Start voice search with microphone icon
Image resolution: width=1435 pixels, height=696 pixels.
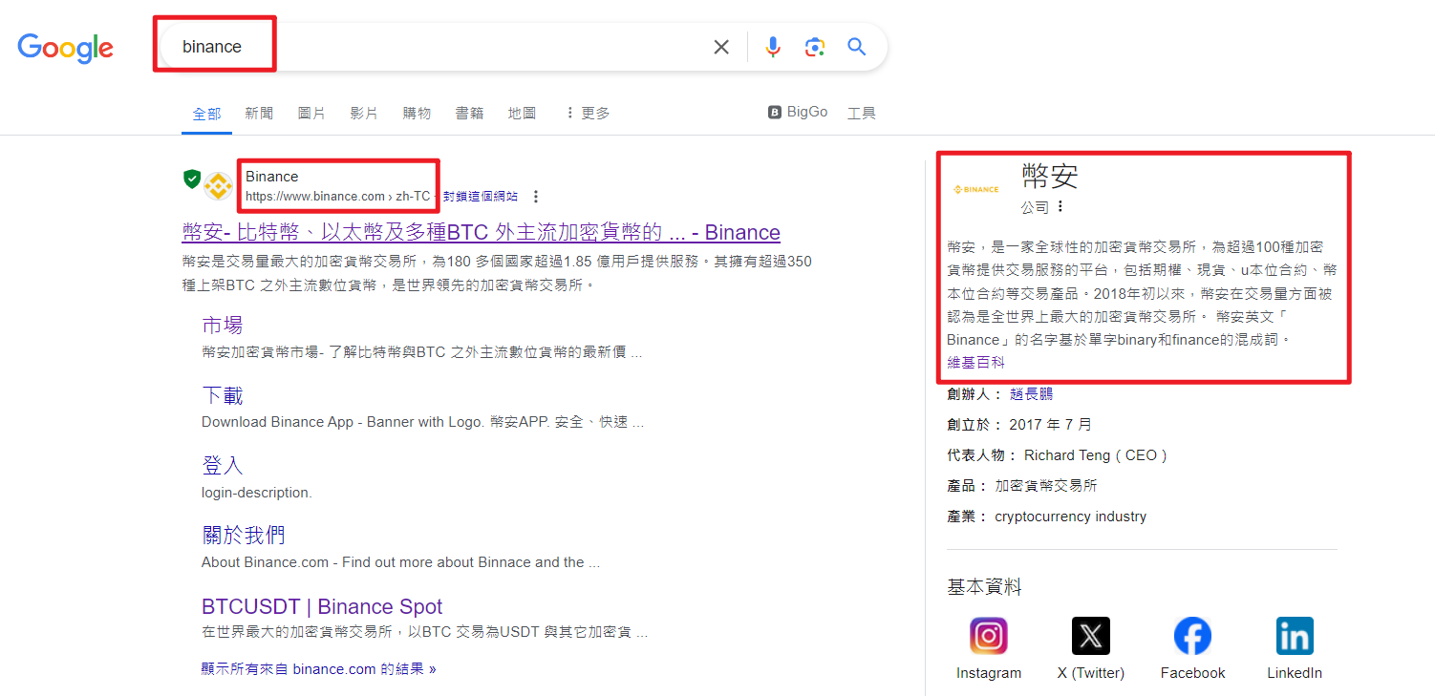pos(773,47)
